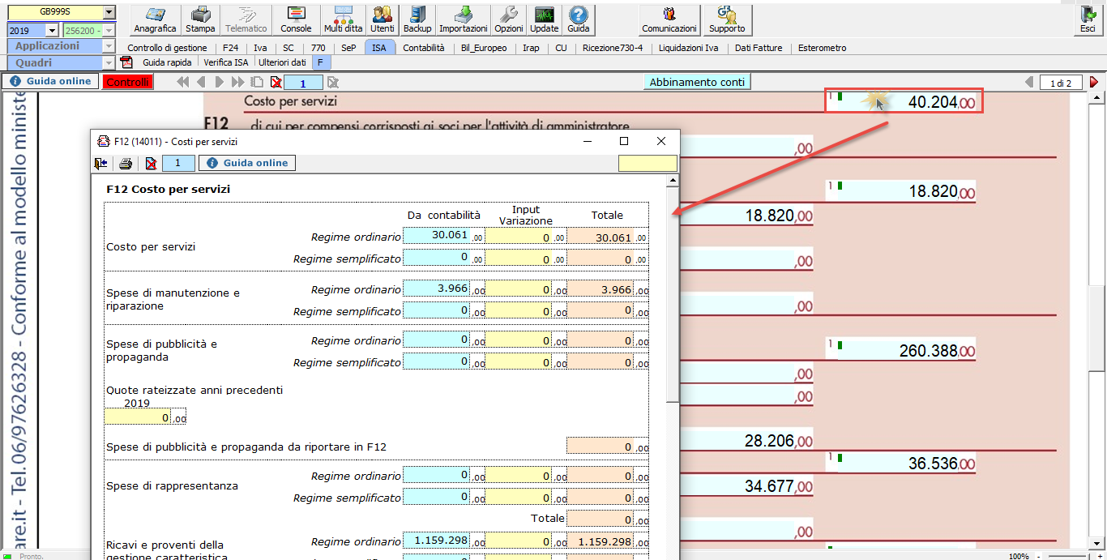This screenshot has width=1107, height=560.
Task: Go to next record arrow
Action: [x=219, y=82]
